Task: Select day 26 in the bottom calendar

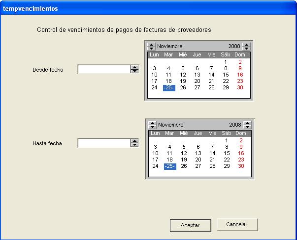Action: click(x=184, y=166)
